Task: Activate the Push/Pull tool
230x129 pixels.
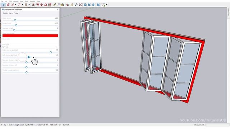Action: (33, 5)
